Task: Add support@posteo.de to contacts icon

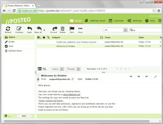Action: tap(73, 79)
